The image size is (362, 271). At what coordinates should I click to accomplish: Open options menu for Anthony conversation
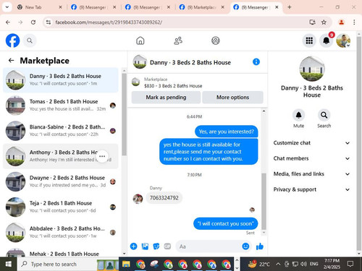click(x=102, y=156)
